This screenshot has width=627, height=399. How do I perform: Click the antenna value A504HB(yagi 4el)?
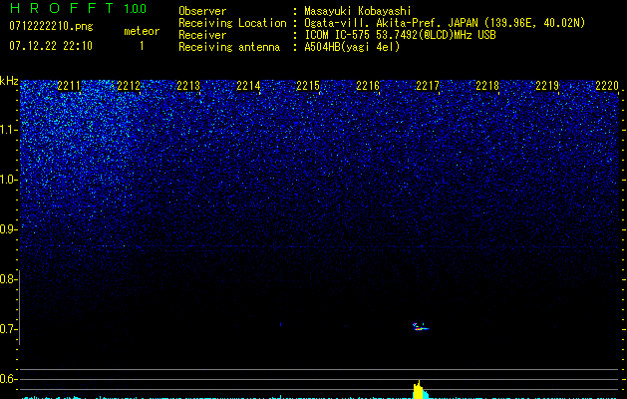(x=352, y=47)
